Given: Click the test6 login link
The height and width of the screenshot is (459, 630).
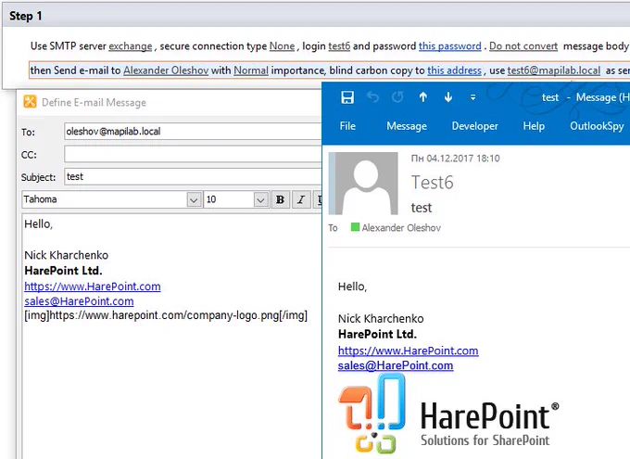Looking at the screenshot, I should coord(339,46).
